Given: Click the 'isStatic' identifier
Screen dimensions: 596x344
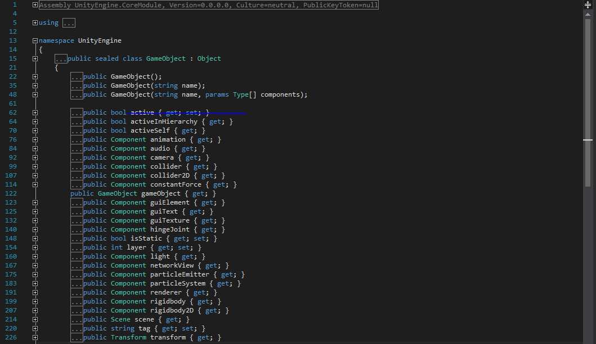Looking at the screenshot, I should [x=146, y=238].
